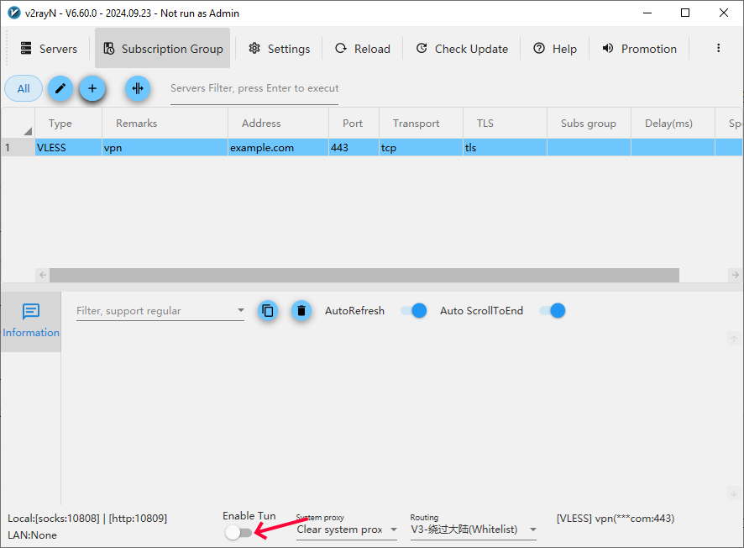744x548 pixels.
Task: Toggle the AutoRefresh switch
Action: coord(414,311)
